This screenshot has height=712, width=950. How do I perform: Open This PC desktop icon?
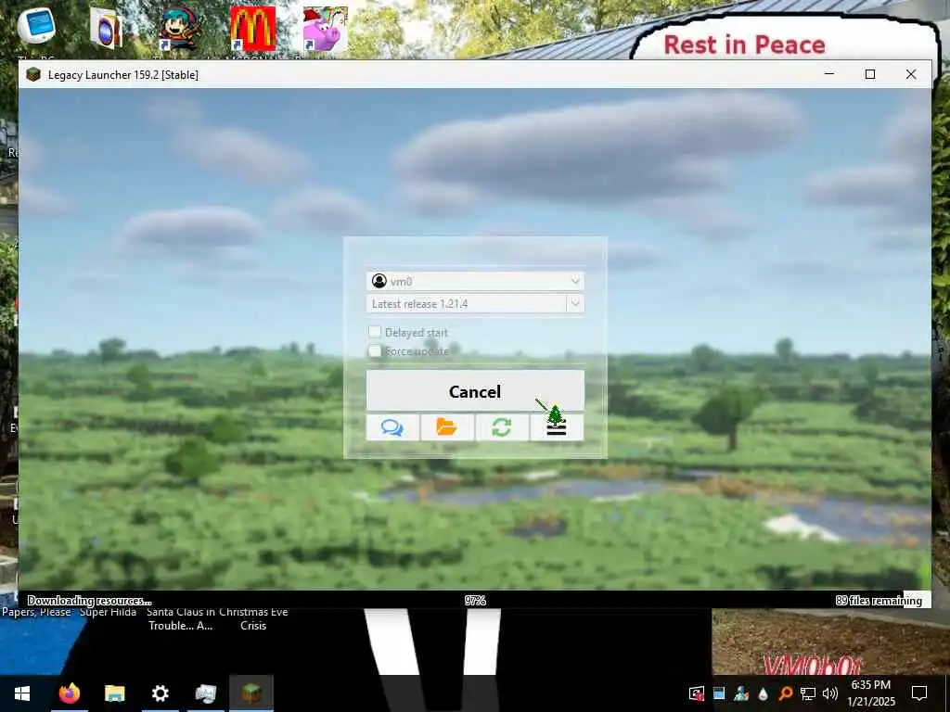point(36,27)
